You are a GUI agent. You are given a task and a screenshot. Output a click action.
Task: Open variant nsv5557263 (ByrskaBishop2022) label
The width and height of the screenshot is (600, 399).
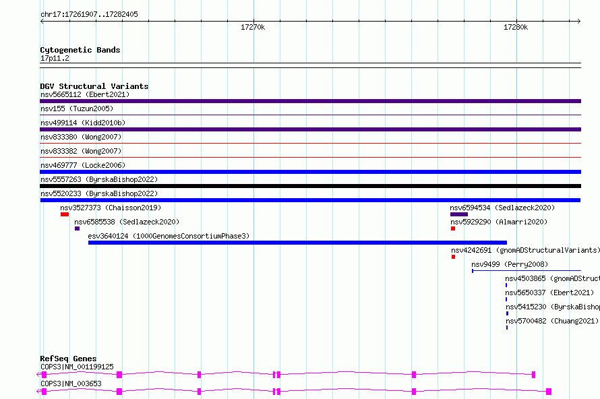point(99,179)
